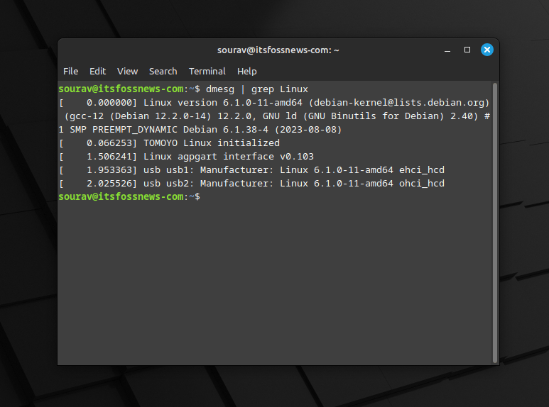
Task: Open the Terminal menu
Action: (207, 72)
